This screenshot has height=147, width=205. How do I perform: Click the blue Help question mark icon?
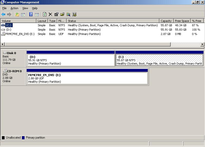31,15
